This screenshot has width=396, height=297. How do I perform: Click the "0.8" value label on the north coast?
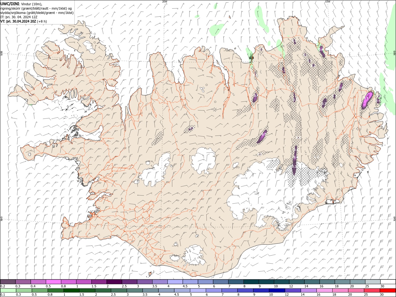click(252, 58)
